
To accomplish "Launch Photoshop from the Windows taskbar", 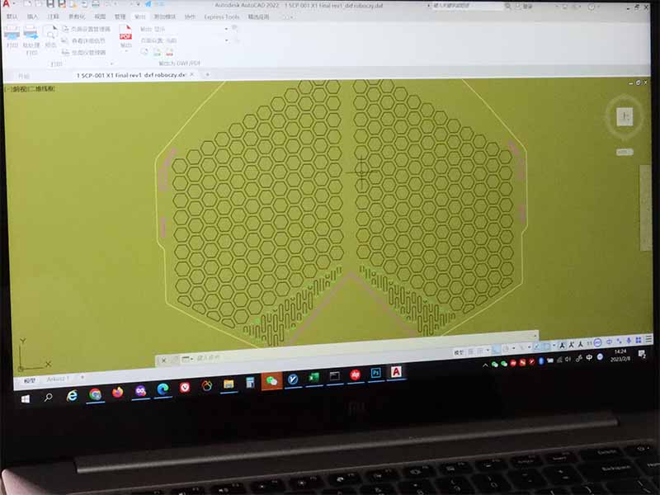I will pos(376,374).
